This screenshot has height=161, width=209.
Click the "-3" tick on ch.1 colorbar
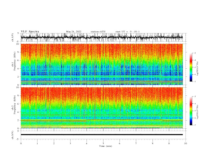click(195, 53)
